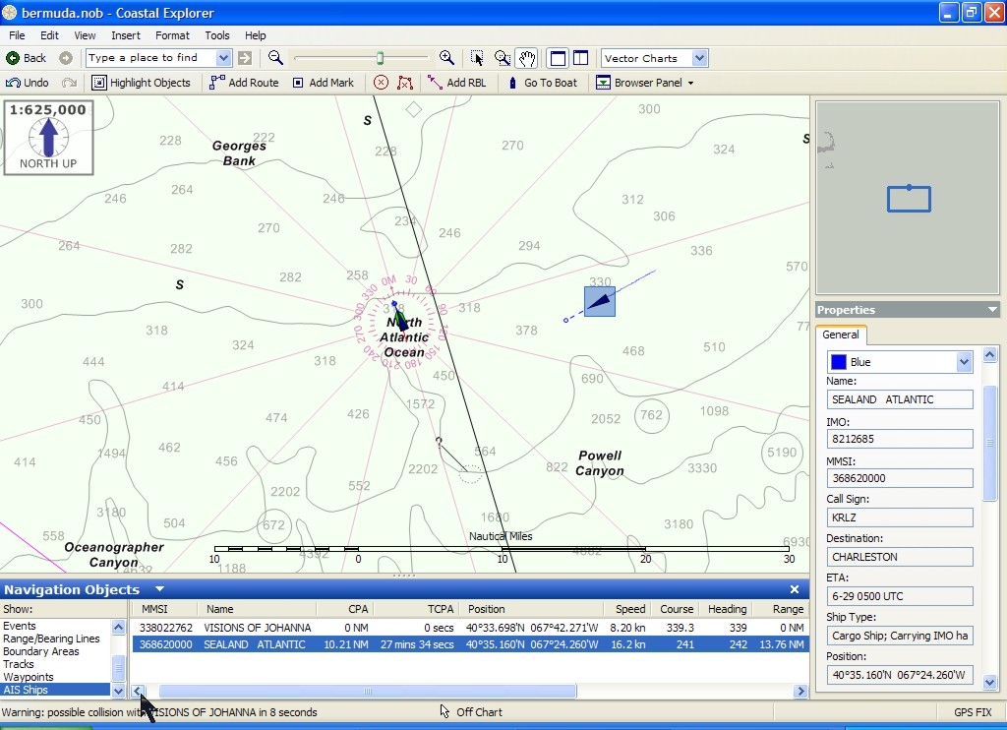This screenshot has height=730, width=1007.
Task: Click the Add RBL tool
Action: tap(456, 83)
